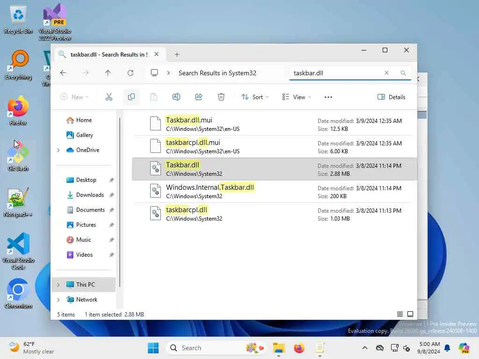This screenshot has height=359, width=479.
Task: Click the Rename icon in toolbar
Action: 176,97
